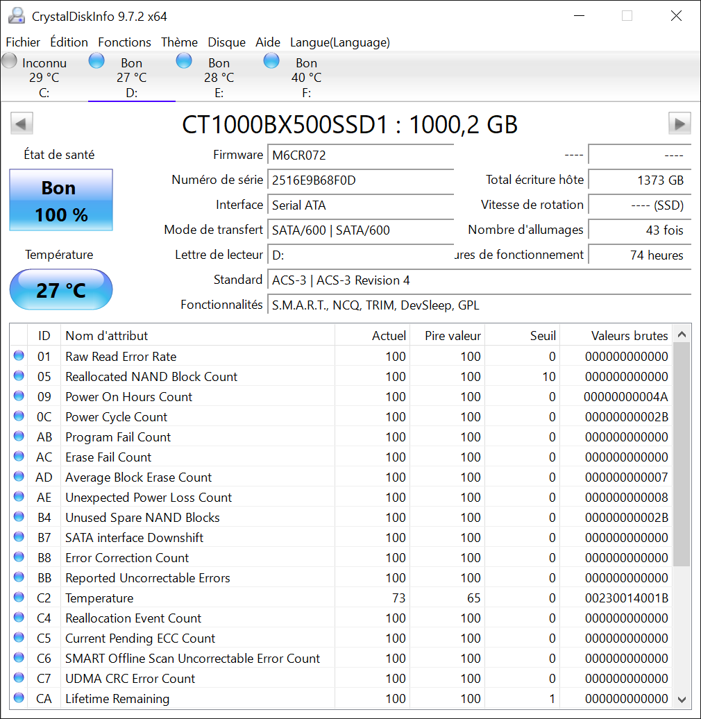
Task: Click the Interface field Serial ATA
Action: pos(360,205)
